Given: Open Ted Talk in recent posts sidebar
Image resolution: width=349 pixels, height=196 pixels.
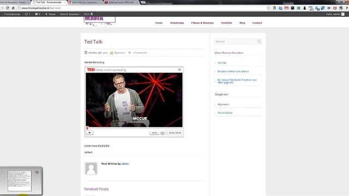Looking at the screenshot, I should pos(222,63).
